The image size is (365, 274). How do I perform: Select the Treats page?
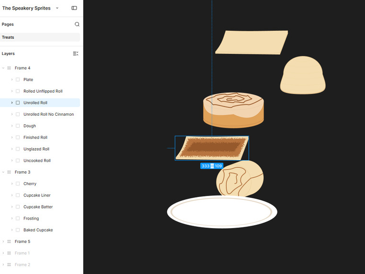coord(40,37)
